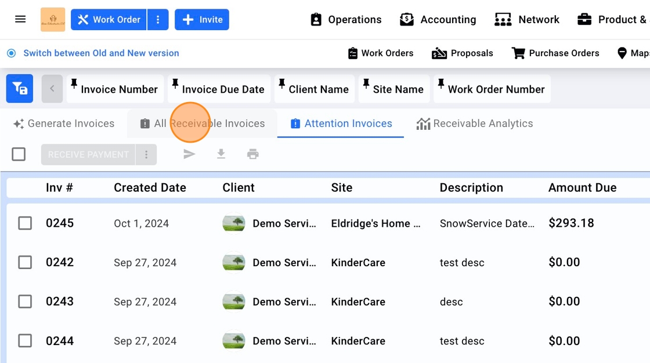The width and height of the screenshot is (650, 363).
Task: Click the filter lock icon button
Action: click(x=20, y=89)
